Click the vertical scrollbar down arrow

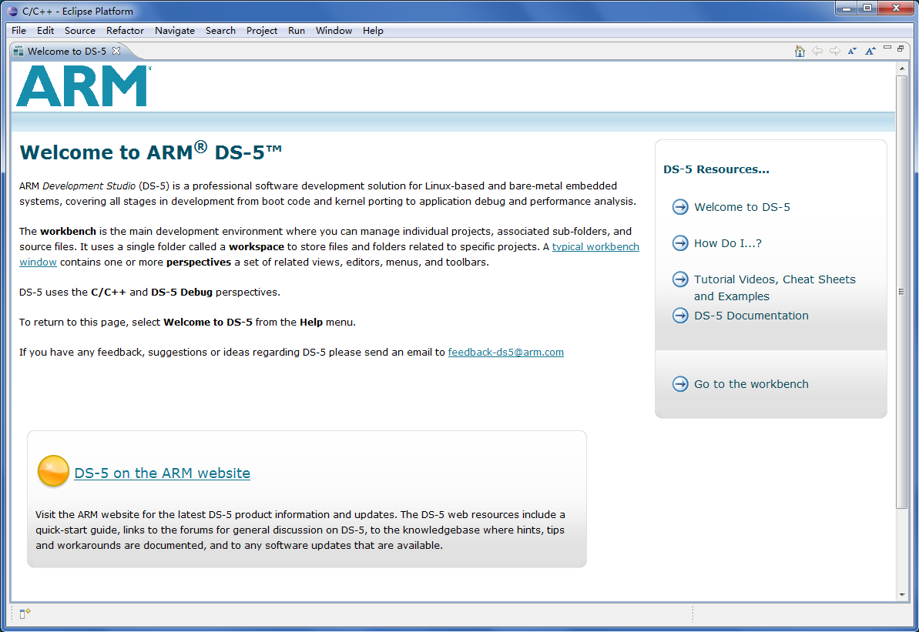point(901,595)
